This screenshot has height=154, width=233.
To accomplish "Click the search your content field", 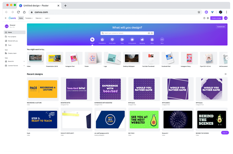I will pyautogui.click(x=127, y=33).
